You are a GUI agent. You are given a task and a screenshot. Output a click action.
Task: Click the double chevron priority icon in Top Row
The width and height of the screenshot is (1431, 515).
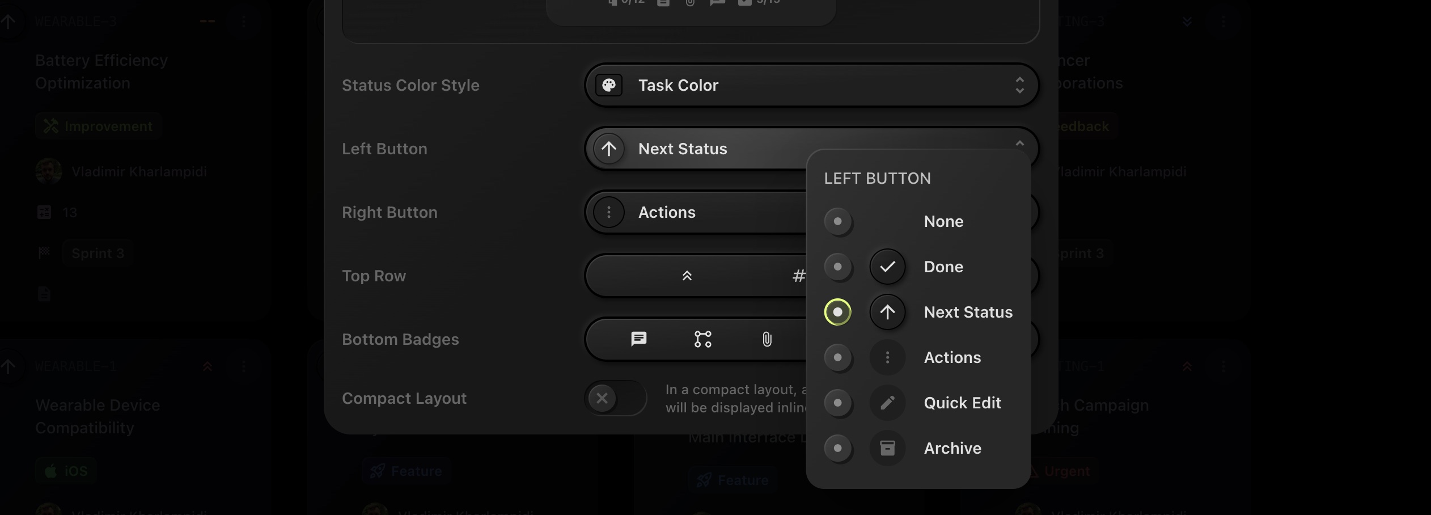[x=687, y=276]
